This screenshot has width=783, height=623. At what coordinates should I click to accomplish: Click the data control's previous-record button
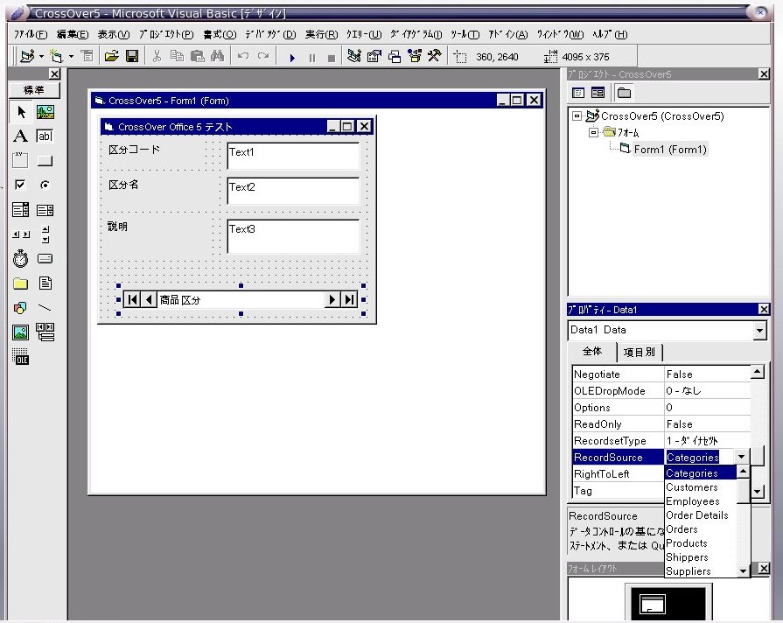(149, 300)
